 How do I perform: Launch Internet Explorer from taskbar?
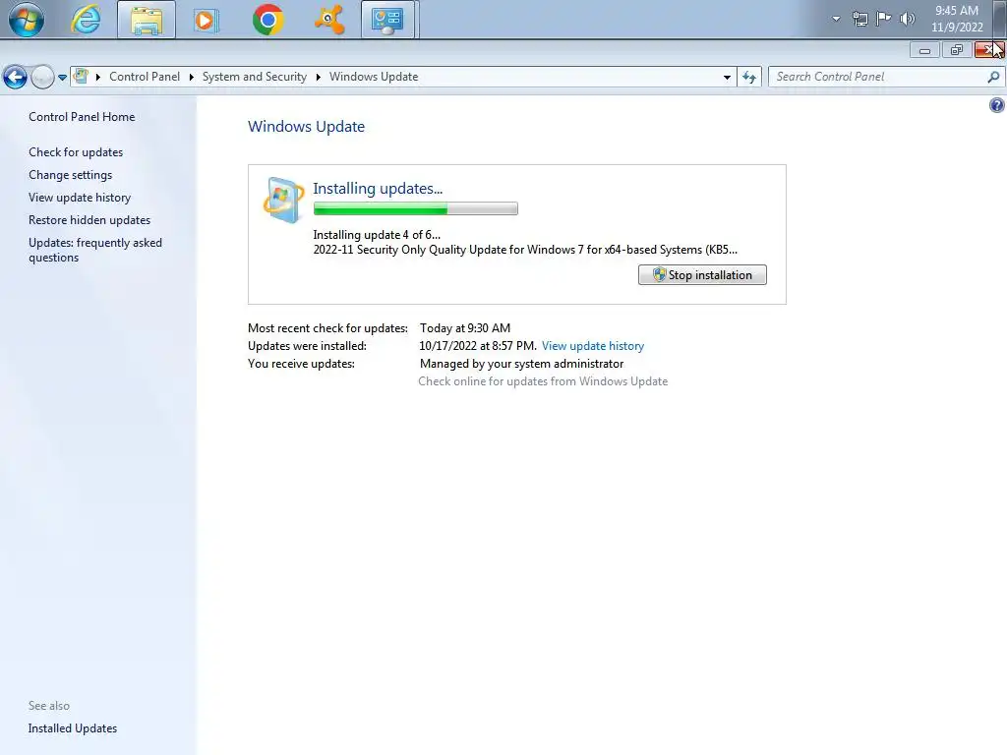tap(87, 20)
